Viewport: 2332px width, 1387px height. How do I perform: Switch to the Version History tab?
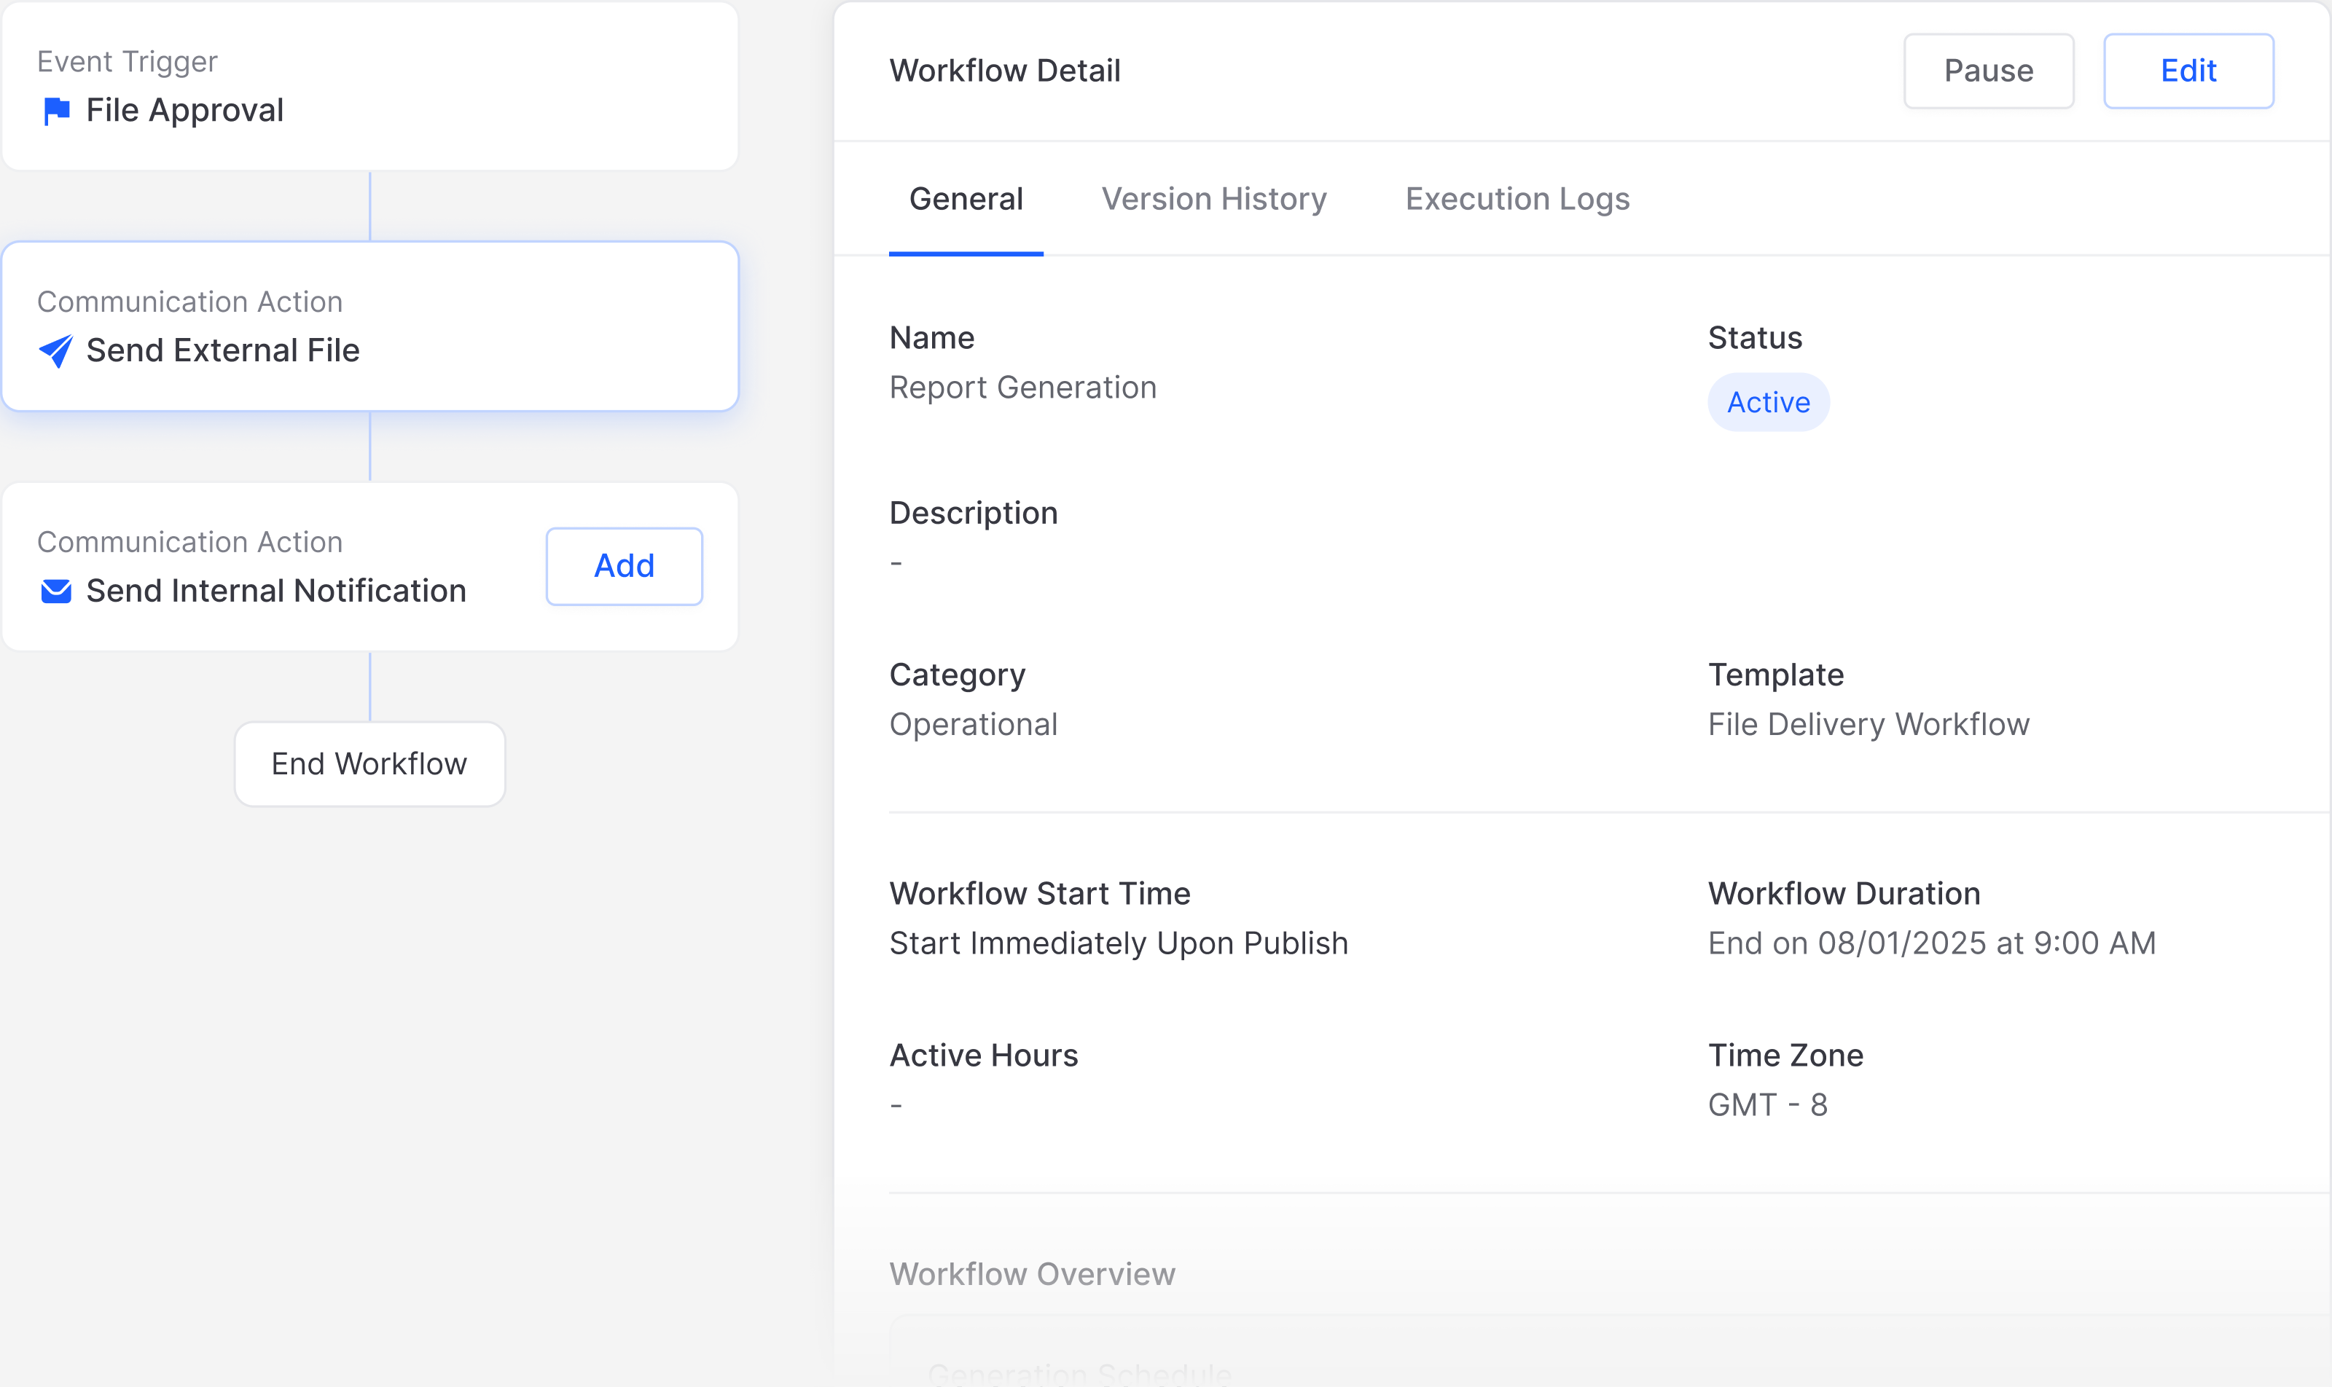coord(1213,199)
